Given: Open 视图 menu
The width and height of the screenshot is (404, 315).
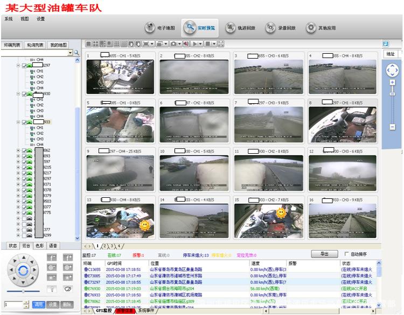Looking at the screenshot, I should [x=25, y=19].
